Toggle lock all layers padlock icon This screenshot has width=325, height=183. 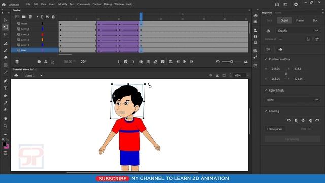(53, 17)
